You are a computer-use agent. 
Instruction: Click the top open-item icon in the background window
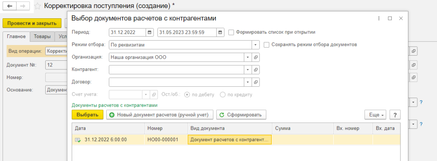(x=414, y=51)
